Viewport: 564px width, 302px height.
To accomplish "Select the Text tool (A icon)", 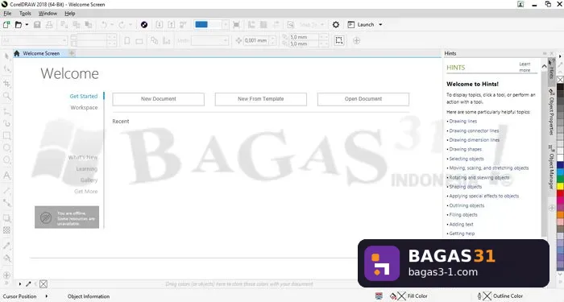I will click(6, 176).
